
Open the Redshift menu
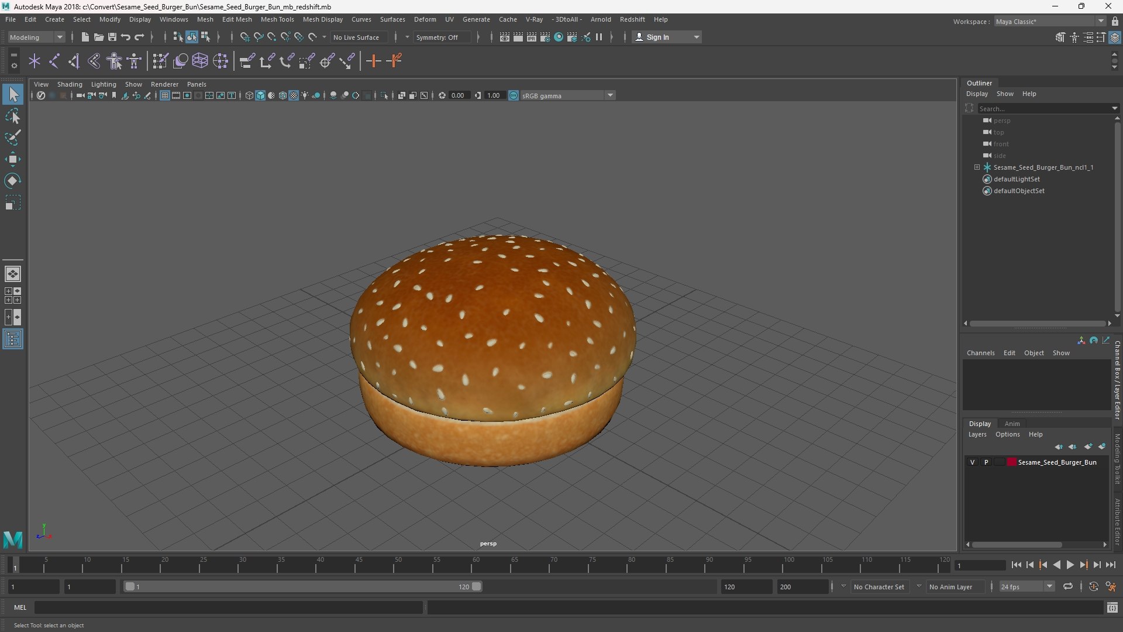coord(632,19)
